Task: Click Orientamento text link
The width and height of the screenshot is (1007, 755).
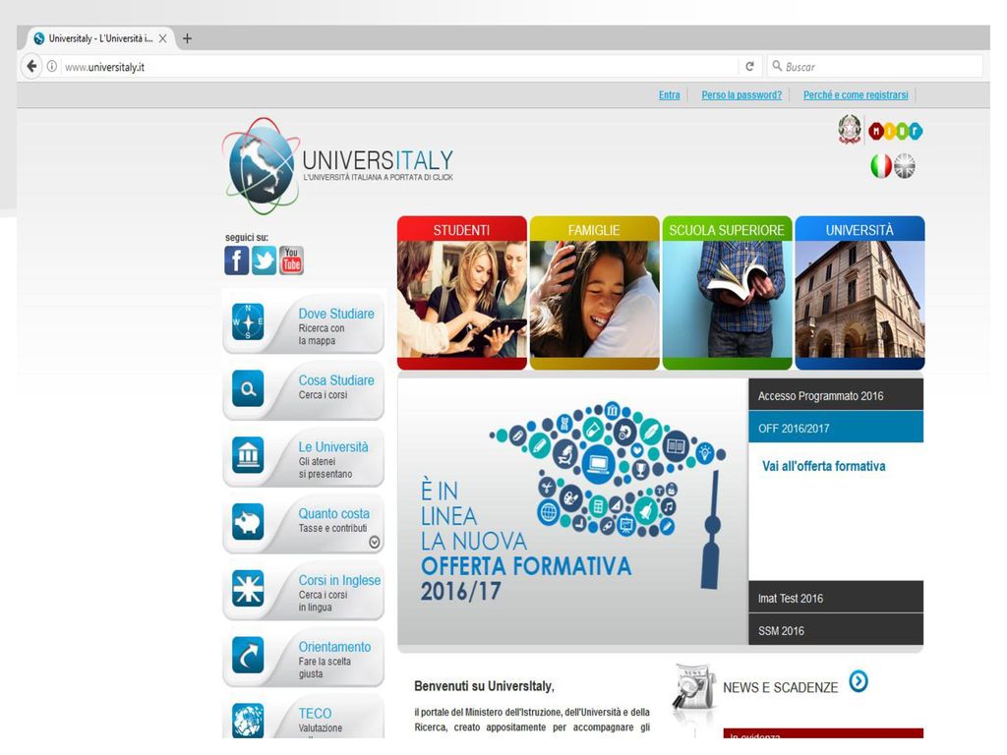Action: tap(334, 647)
